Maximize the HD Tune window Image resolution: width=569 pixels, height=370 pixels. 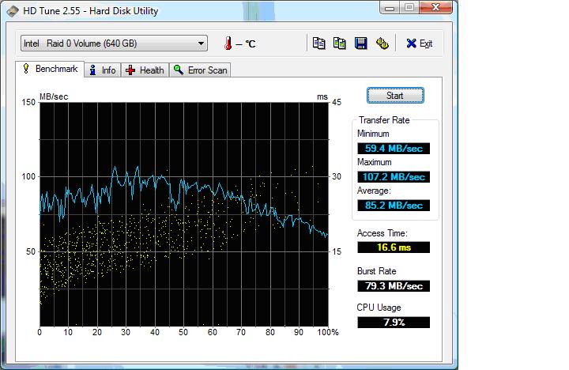(x=409, y=8)
